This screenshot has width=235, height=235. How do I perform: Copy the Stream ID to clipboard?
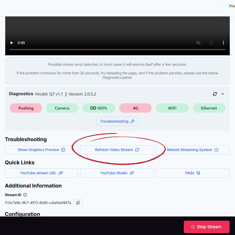[x=78, y=203]
